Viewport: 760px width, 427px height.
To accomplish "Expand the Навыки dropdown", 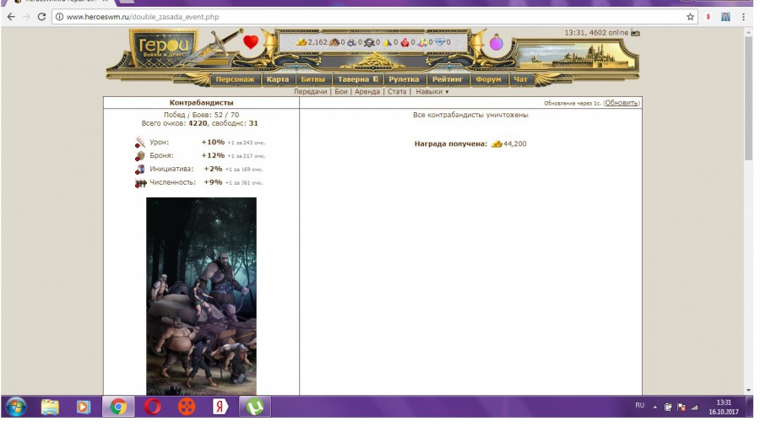I will click(x=432, y=91).
